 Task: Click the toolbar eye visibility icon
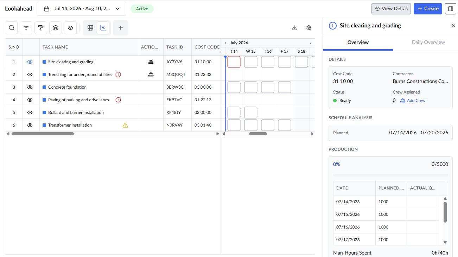(70, 28)
